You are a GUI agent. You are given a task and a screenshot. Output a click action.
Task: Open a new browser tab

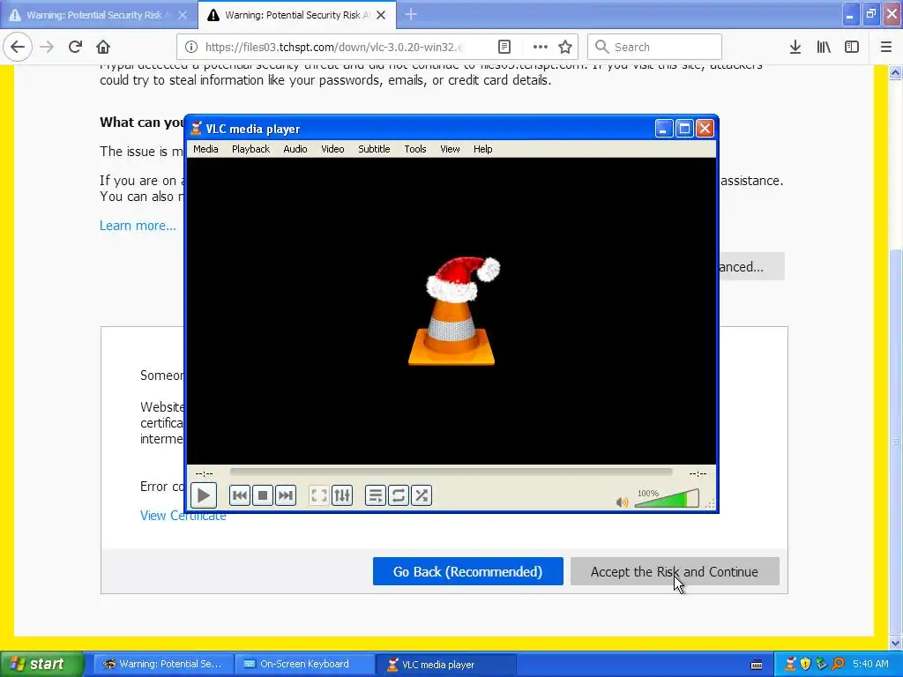[x=411, y=14]
